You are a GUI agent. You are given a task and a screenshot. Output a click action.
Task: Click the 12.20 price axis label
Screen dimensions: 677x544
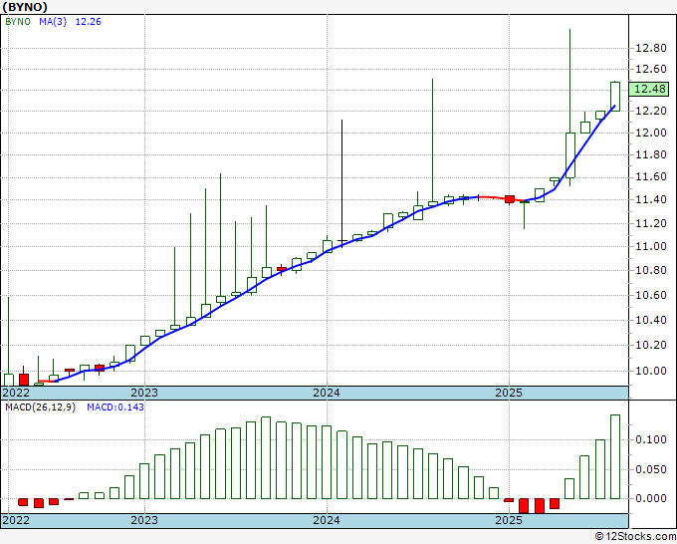tap(651, 111)
